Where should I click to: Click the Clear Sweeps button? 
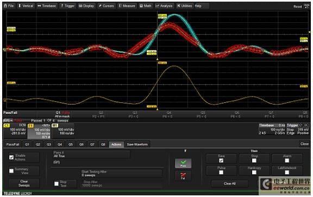point(24,183)
